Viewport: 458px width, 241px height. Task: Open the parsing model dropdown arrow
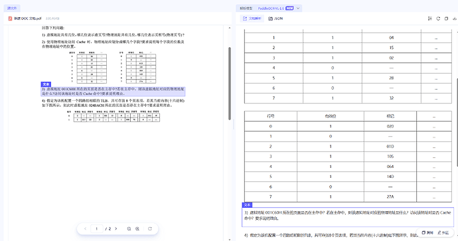click(298, 8)
